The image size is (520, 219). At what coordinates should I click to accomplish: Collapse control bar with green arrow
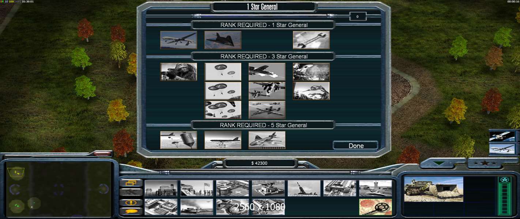tap(438, 163)
